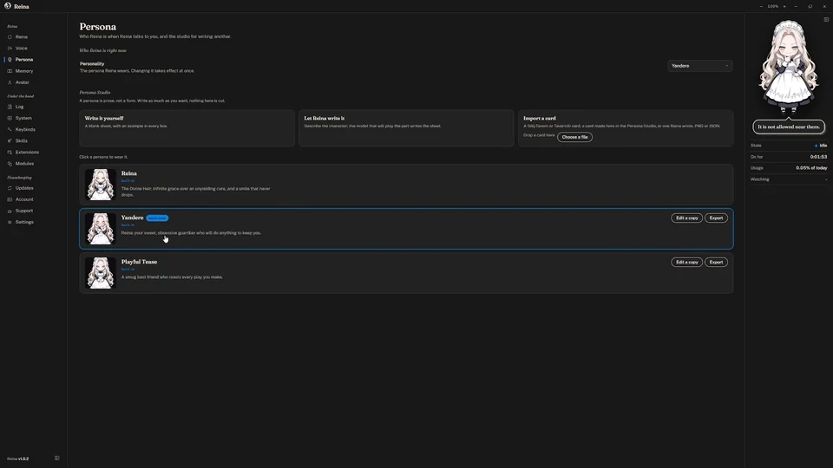Collapse the sidebar with bottom-left panel icon

point(57,458)
